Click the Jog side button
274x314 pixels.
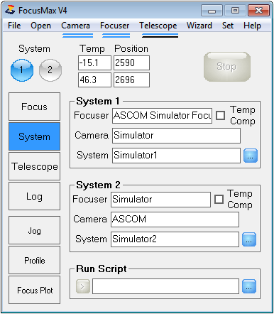coord(34,230)
